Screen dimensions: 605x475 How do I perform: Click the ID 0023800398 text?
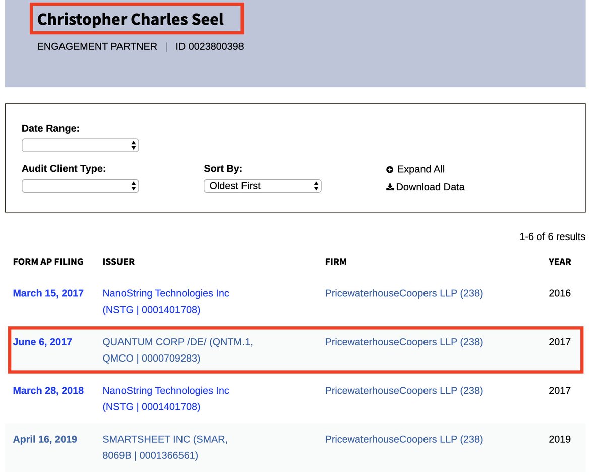click(210, 46)
